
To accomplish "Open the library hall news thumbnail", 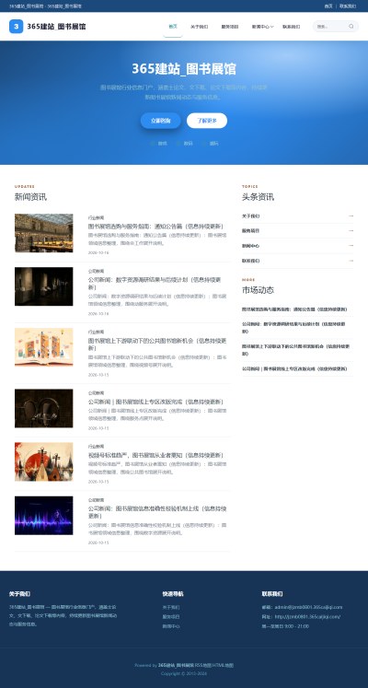I will [x=44, y=233].
